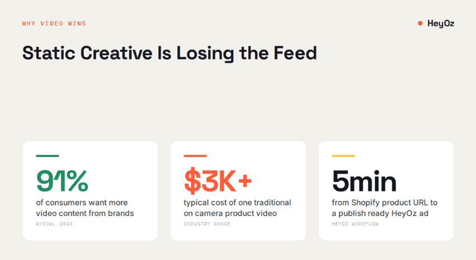Screen dimensions: 476x260
Task: Select the middle stat card about cost
Action: (x=238, y=190)
